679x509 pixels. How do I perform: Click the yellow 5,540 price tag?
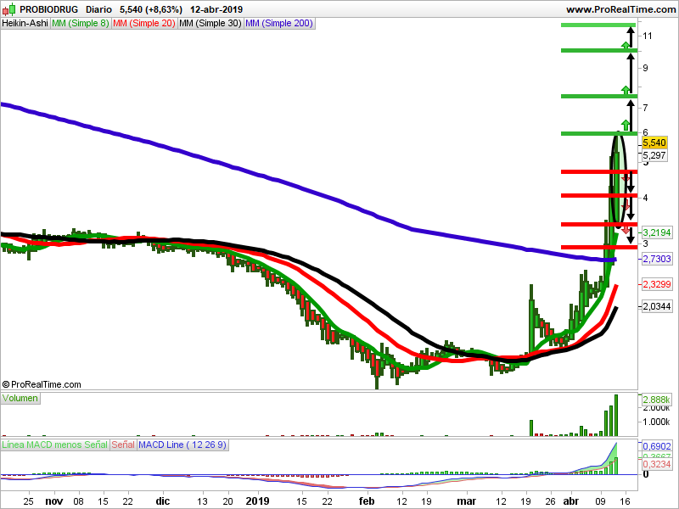[654, 143]
